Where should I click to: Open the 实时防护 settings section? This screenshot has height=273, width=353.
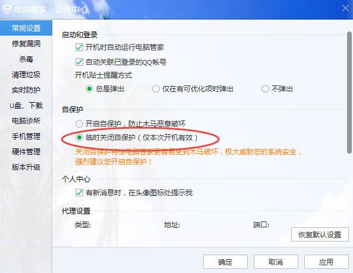(26, 90)
